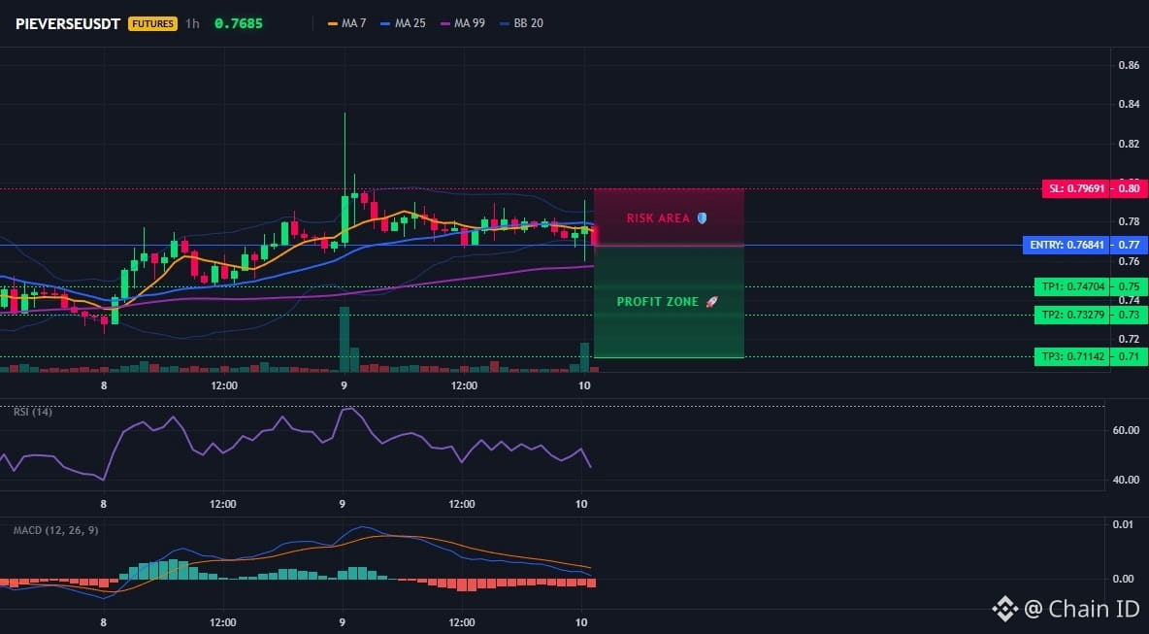Image resolution: width=1149 pixels, height=634 pixels.
Task: Click the MA 7 orange color dash
Action: (x=333, y=23)
